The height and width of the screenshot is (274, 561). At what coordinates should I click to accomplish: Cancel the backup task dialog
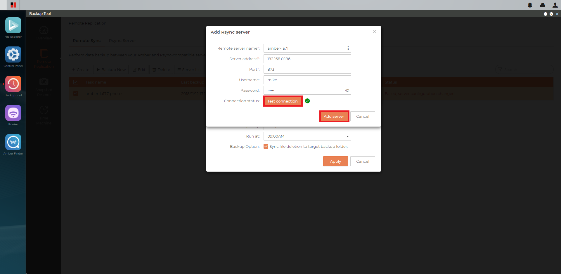[363, 161]
